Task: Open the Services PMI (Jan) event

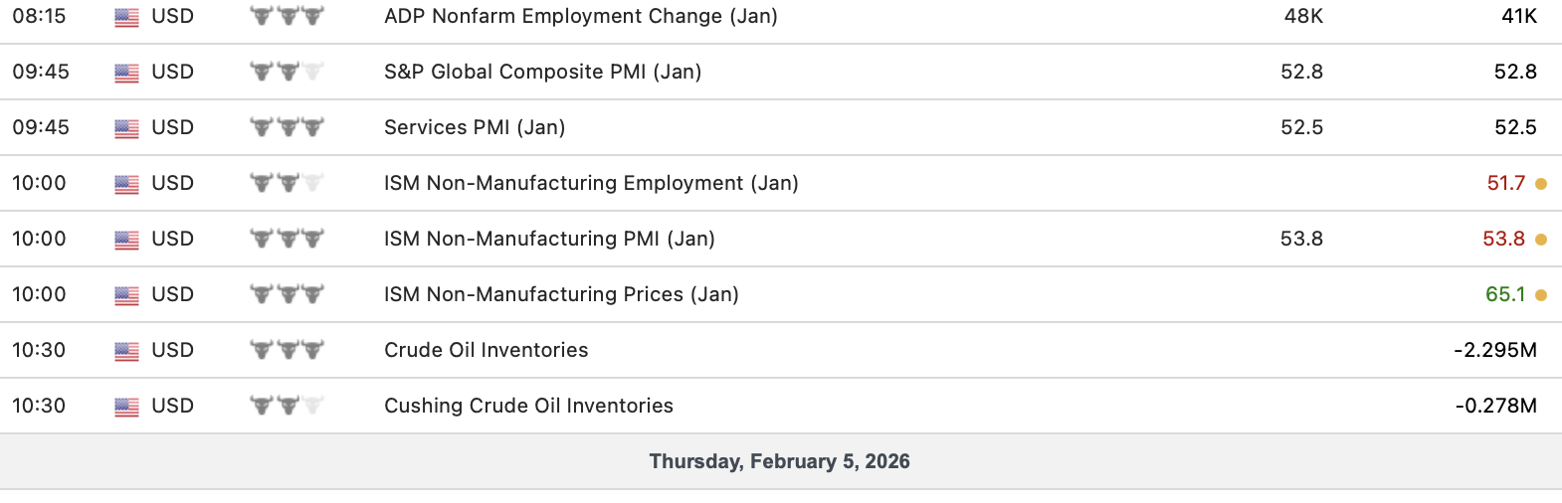Action: 475,128
